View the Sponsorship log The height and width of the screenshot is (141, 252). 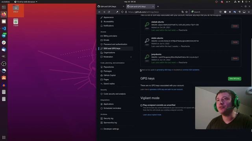tap(110, 123)
